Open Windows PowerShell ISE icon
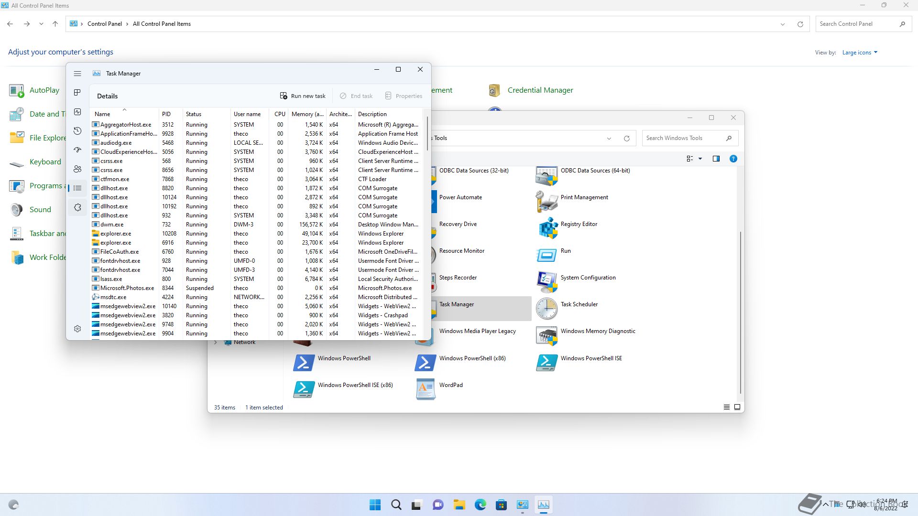This screenshot has height=516, width=918. 579,362
